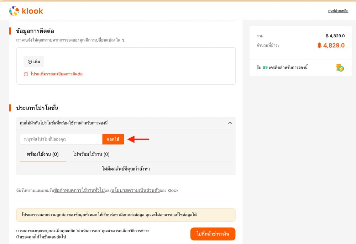The width and height of the screenshot is (356, 244).
Task: Switch to the พร้อมใช้งาน (0) tab
Action: point(43,154)
